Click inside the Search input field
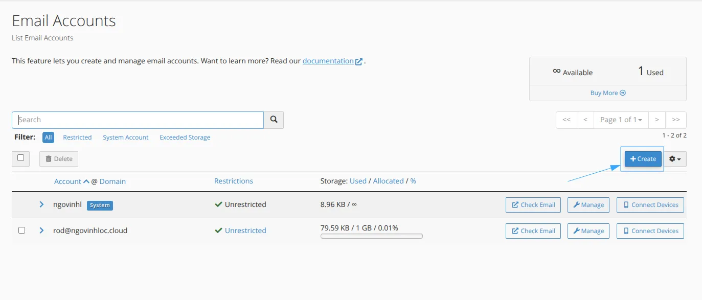Image resolution: width=702 pixels, height=300 pixels. coord(138,120)
